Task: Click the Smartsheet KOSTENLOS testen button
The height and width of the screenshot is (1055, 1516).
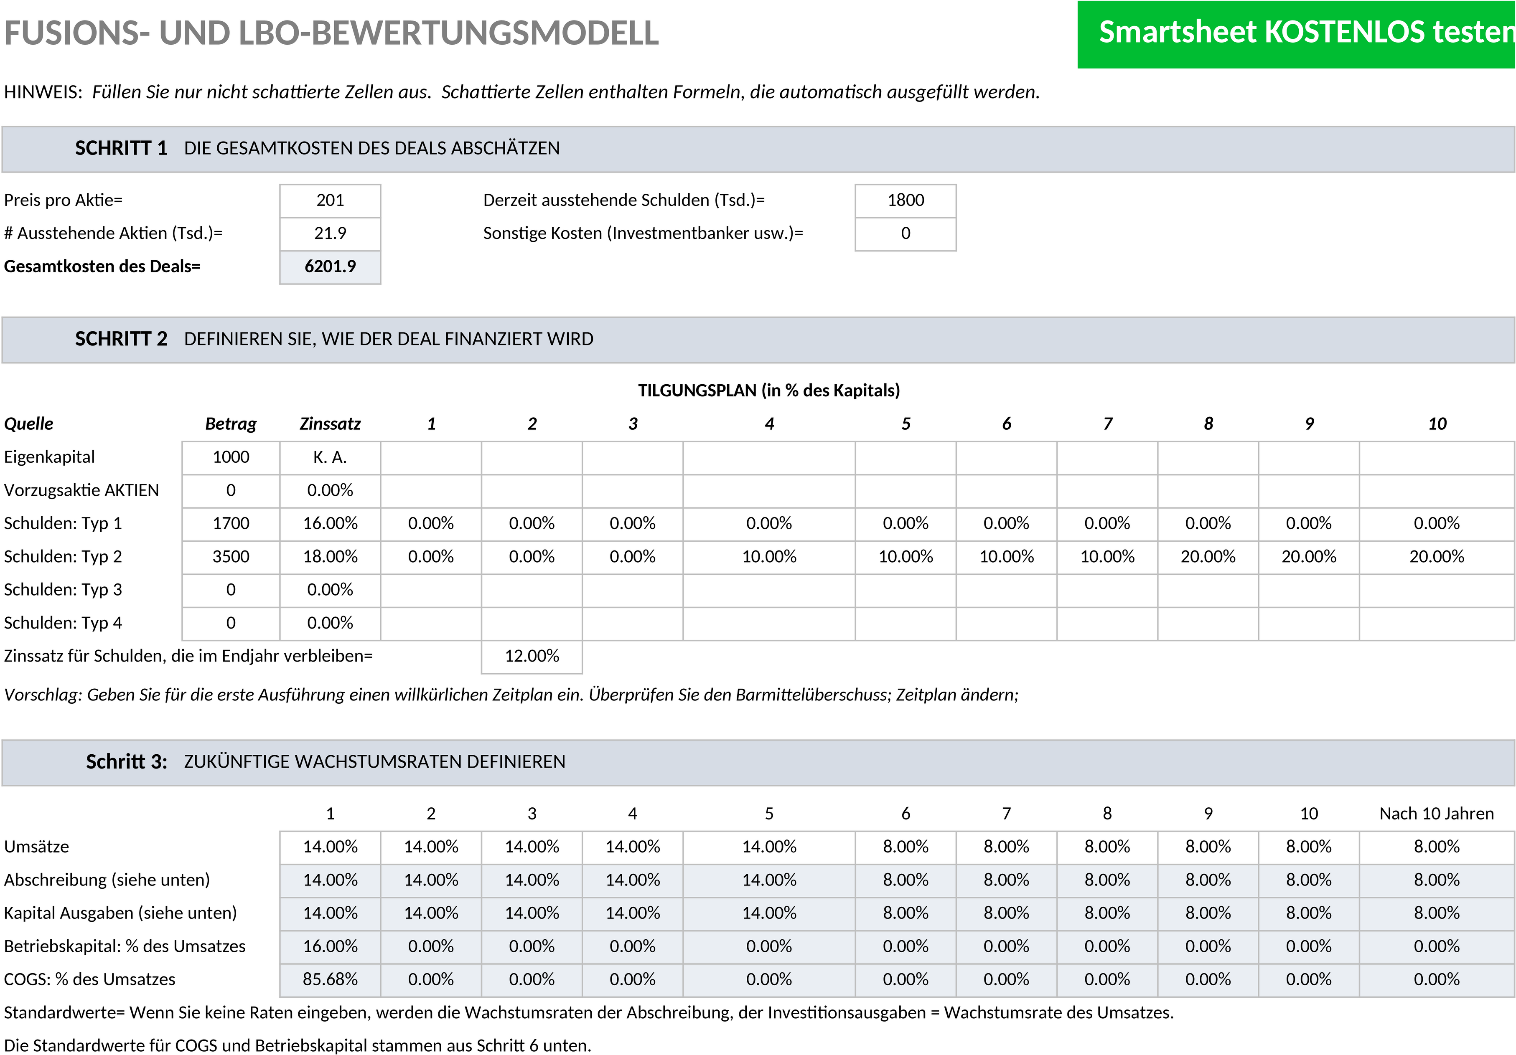Action: (x=1296, y=34)
